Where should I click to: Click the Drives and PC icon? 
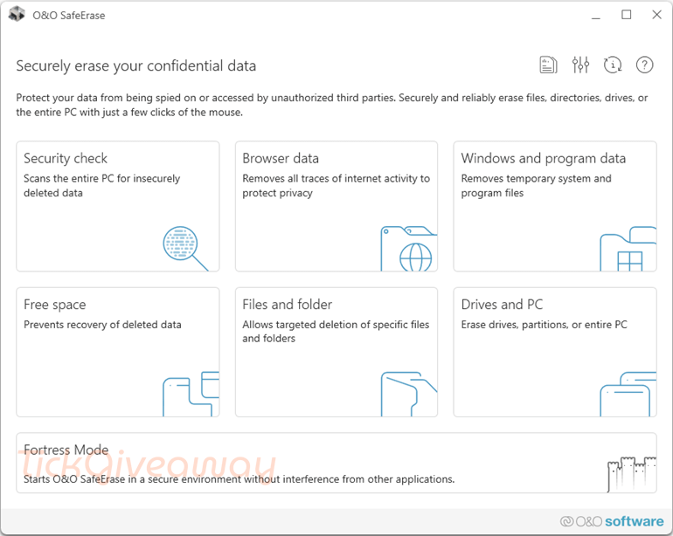coord(628,394)
